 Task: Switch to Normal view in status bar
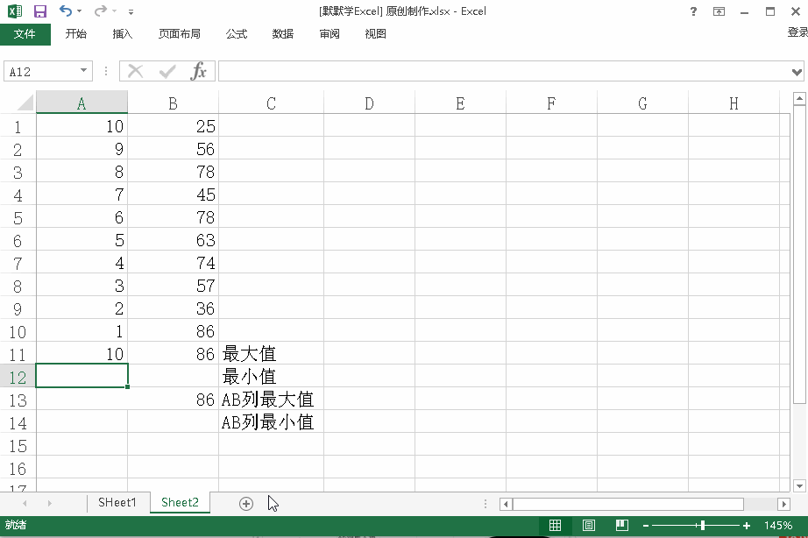(x=555, y=525)
